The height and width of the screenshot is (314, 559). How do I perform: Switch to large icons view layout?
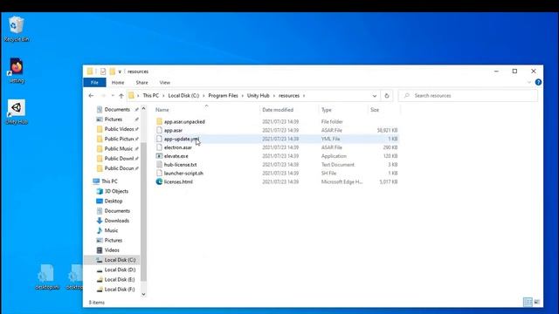[536, 302]
